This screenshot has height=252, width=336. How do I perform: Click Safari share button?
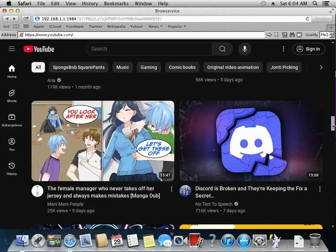pyautogui.click(x=26, y=19)
